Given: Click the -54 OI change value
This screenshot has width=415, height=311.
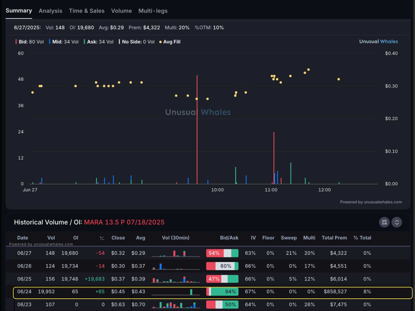Looking at the screenshot, I should coord(100,253).
